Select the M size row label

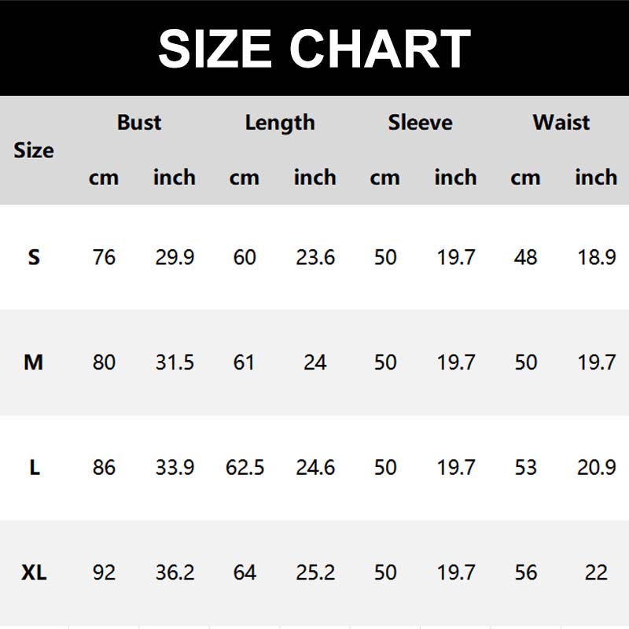[34, 362]
